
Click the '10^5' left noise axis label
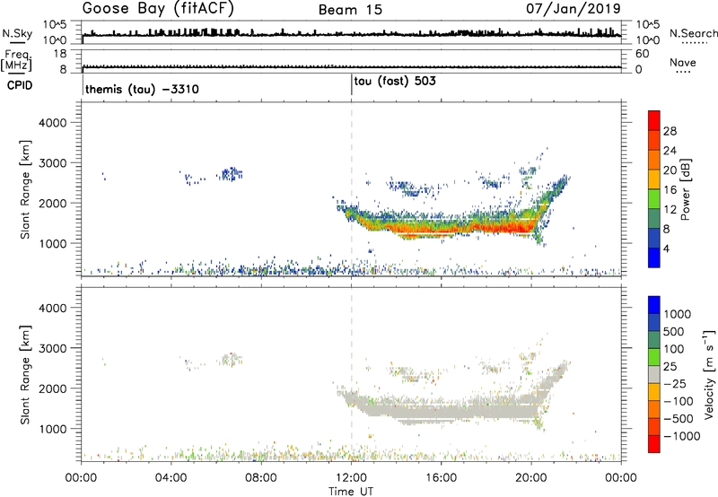(55, 25)
